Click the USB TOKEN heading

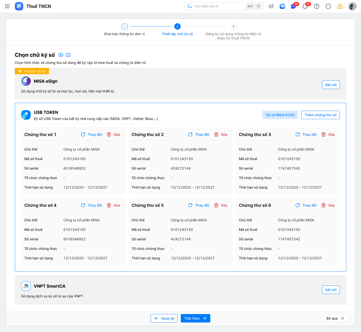tap(46, 112)
